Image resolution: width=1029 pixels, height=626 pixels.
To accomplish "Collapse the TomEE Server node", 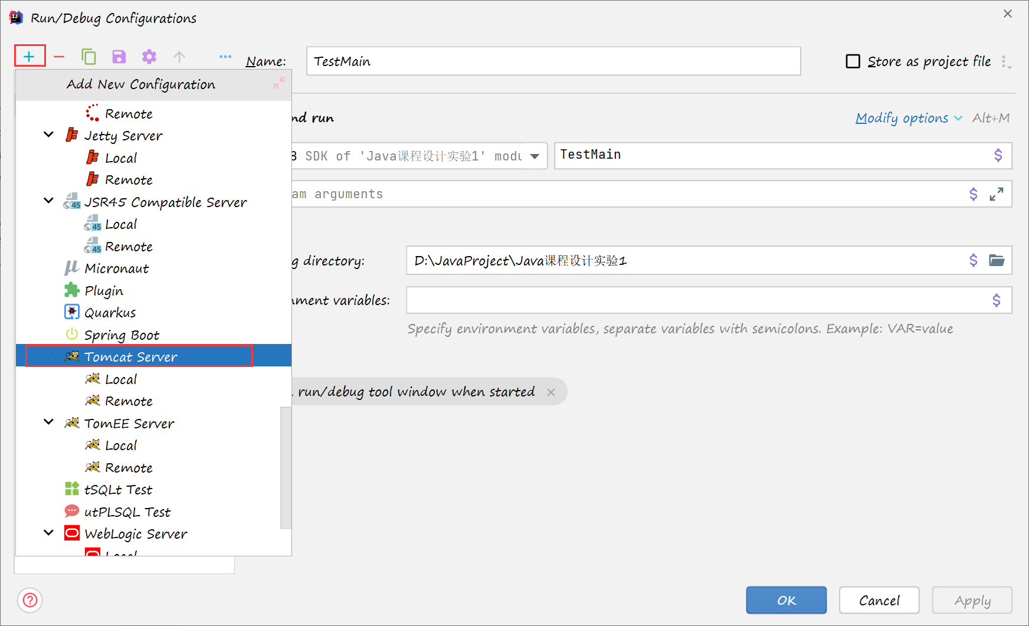I will pyautogui.click(x=49, y=422).
